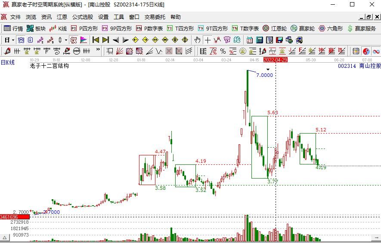The image size is (381, 243).
Task: Click the 日K线 label
Action: coord(7,63)
